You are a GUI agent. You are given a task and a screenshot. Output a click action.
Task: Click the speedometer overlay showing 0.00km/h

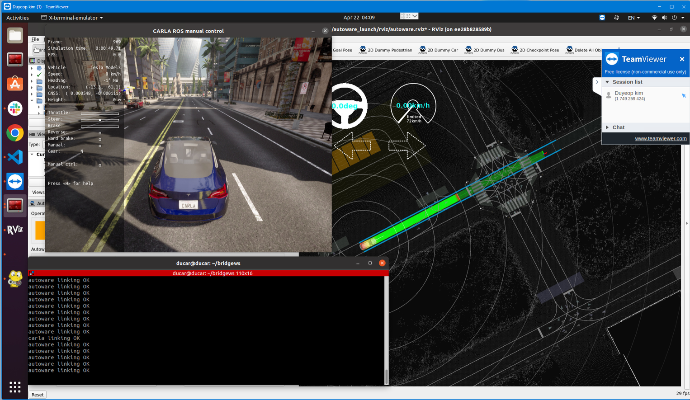coord(413,104)
